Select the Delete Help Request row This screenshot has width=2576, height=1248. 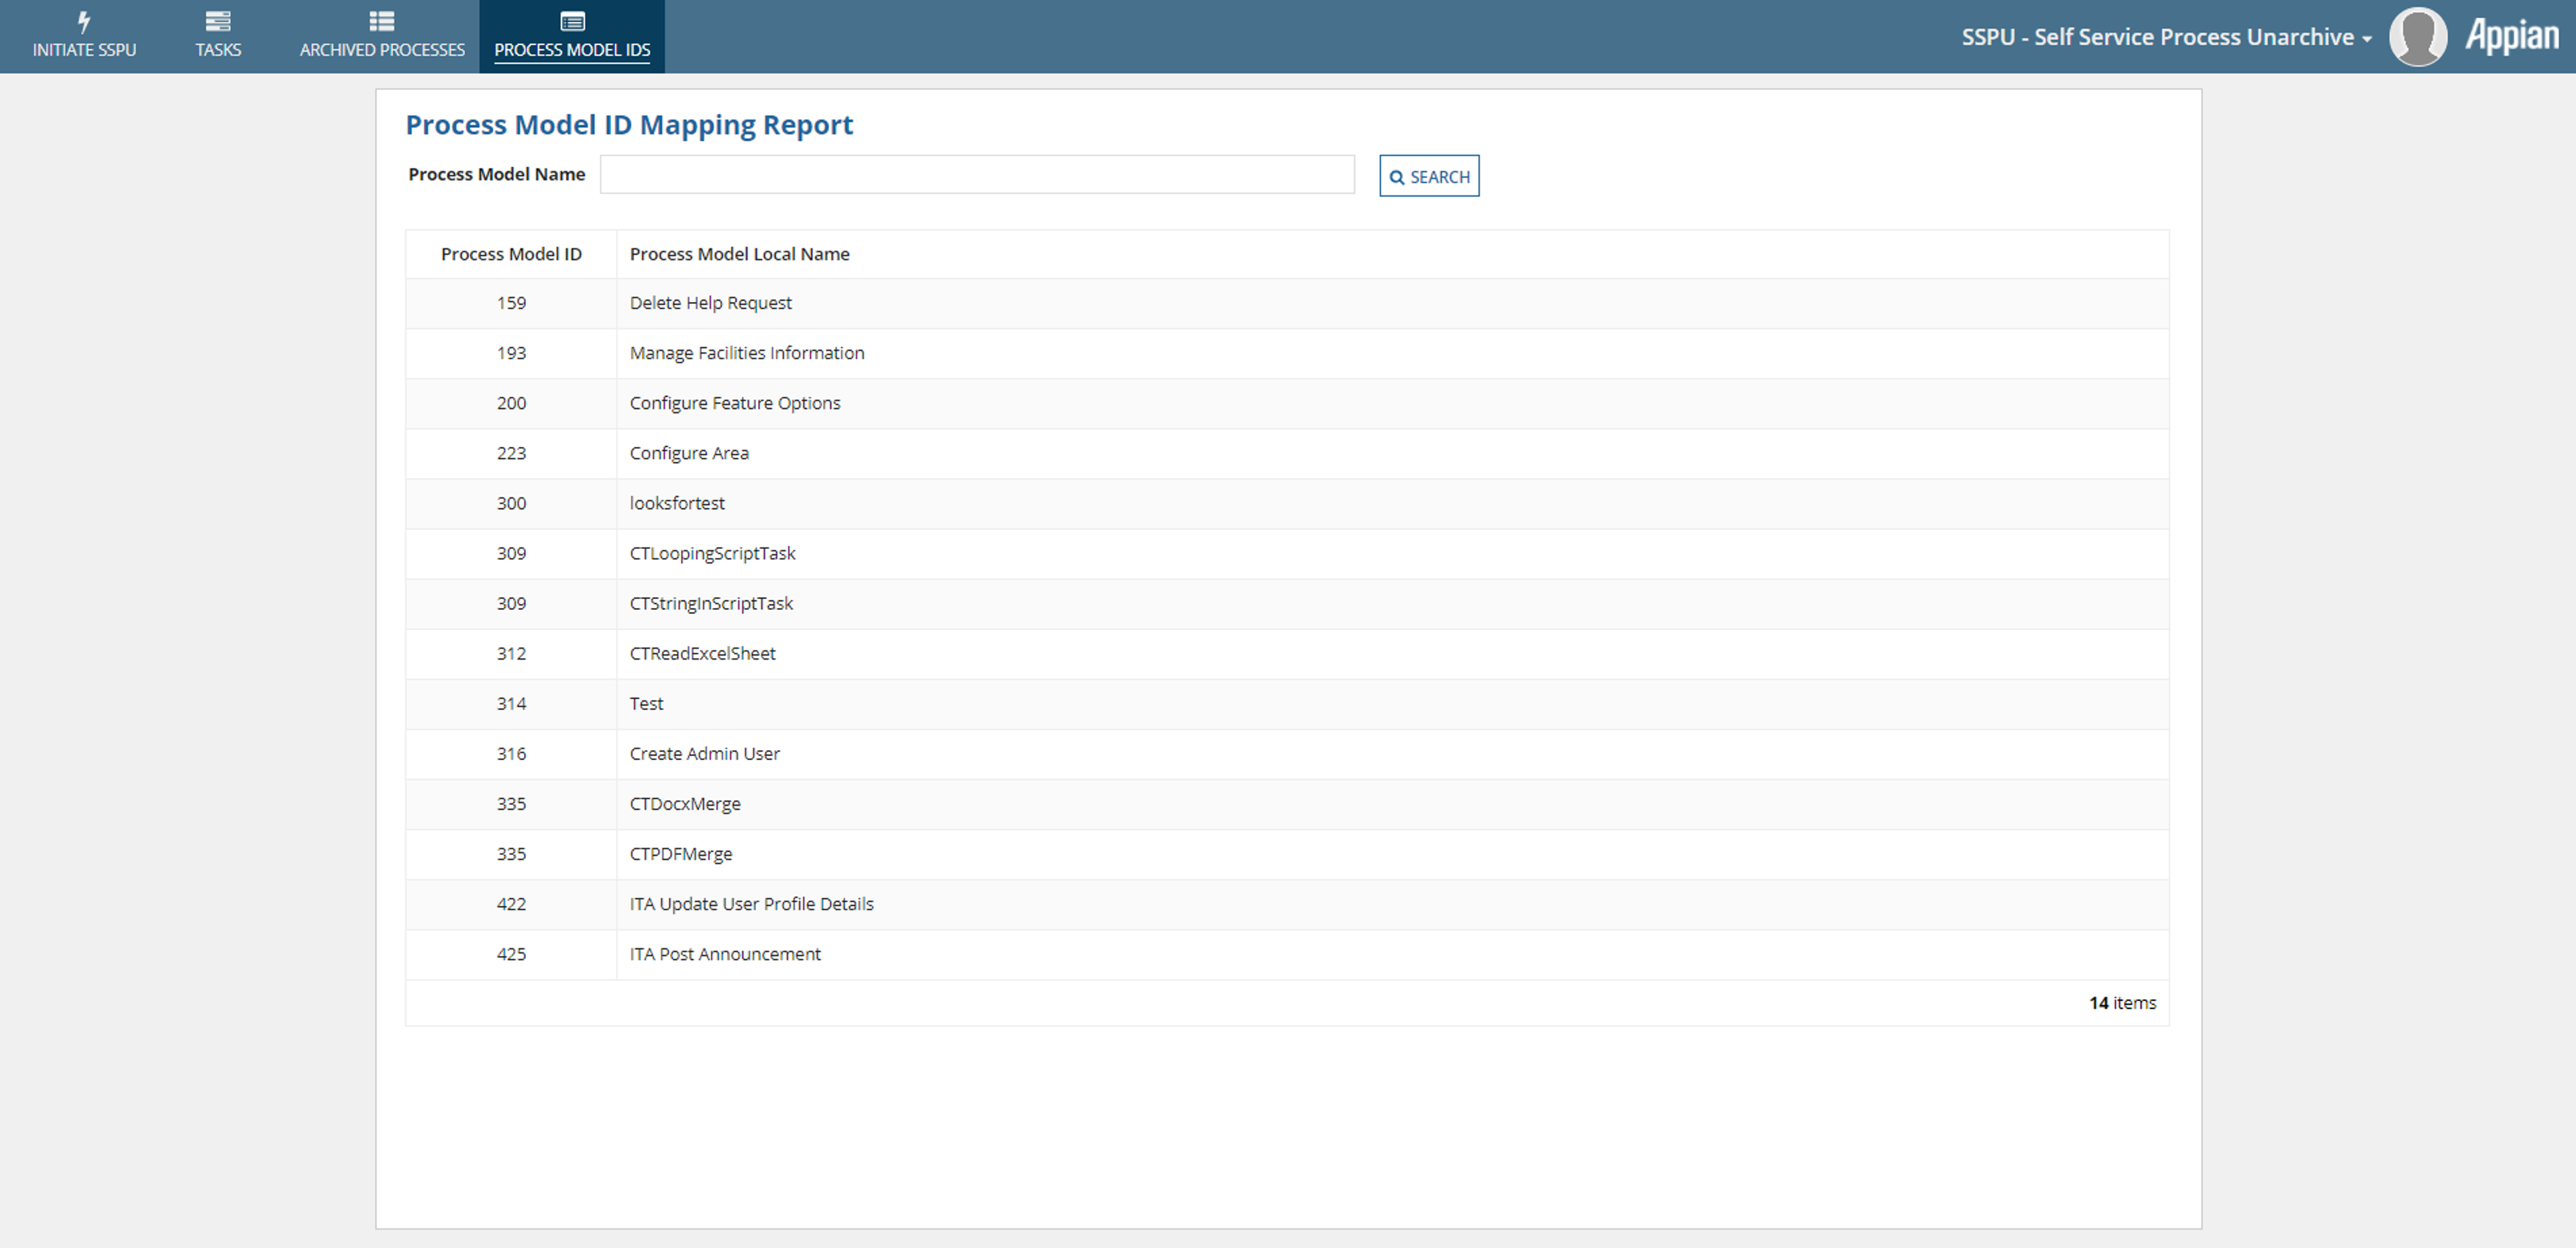pos(1287,303)
